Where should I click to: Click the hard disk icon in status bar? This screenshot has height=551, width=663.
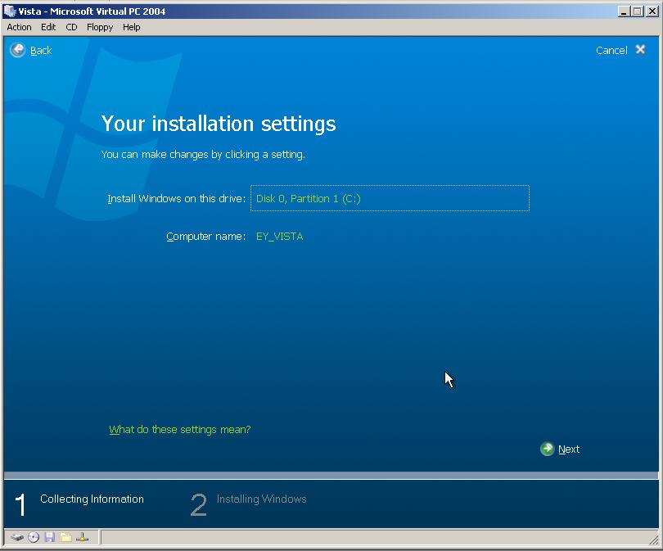[x=17, y=537]
